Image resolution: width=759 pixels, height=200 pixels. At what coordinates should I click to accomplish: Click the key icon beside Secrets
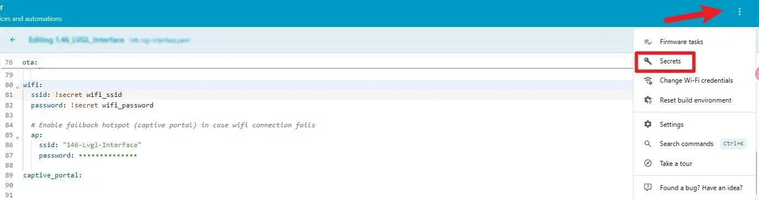648,61
